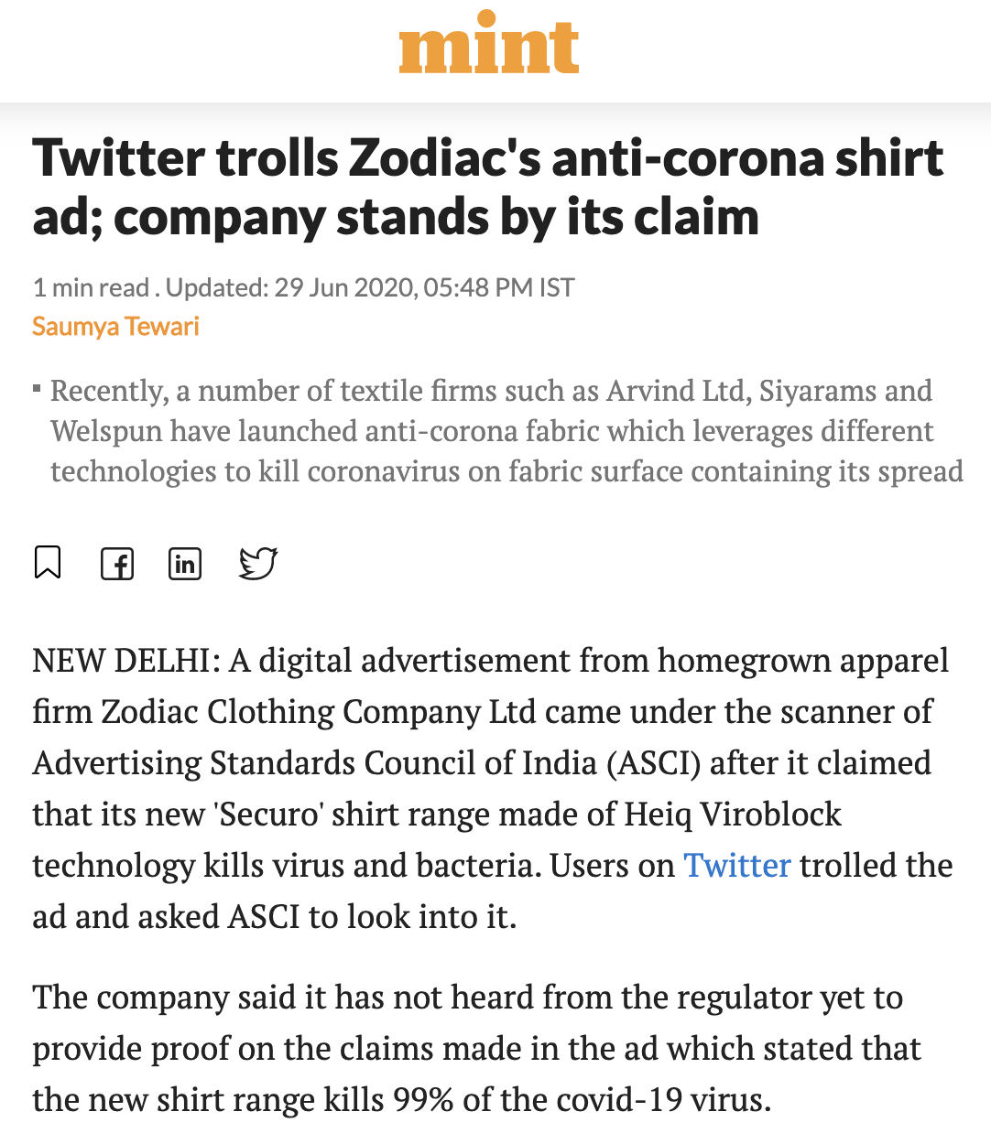Click the Updated 29 Jun 2020 timestamp

tap(370, 287)
